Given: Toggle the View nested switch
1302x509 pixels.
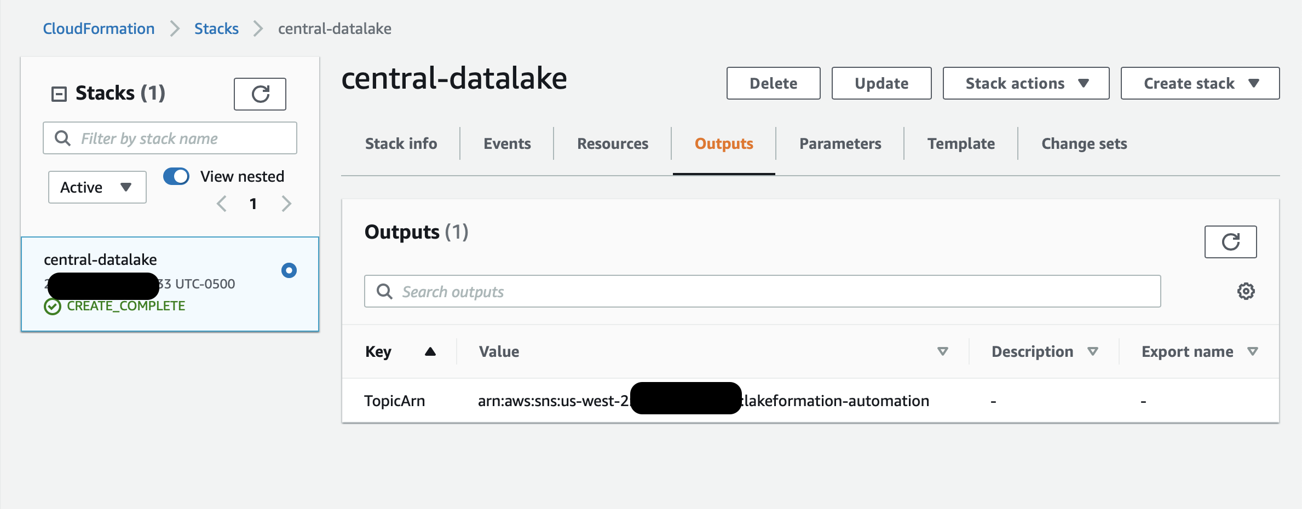Looking at the screenshot, I should [176, 176].
